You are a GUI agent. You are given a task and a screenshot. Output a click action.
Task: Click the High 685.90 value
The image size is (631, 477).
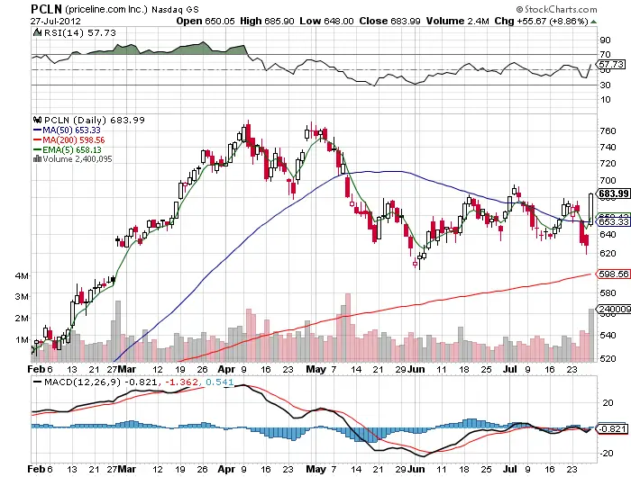(x=267, y=21)
